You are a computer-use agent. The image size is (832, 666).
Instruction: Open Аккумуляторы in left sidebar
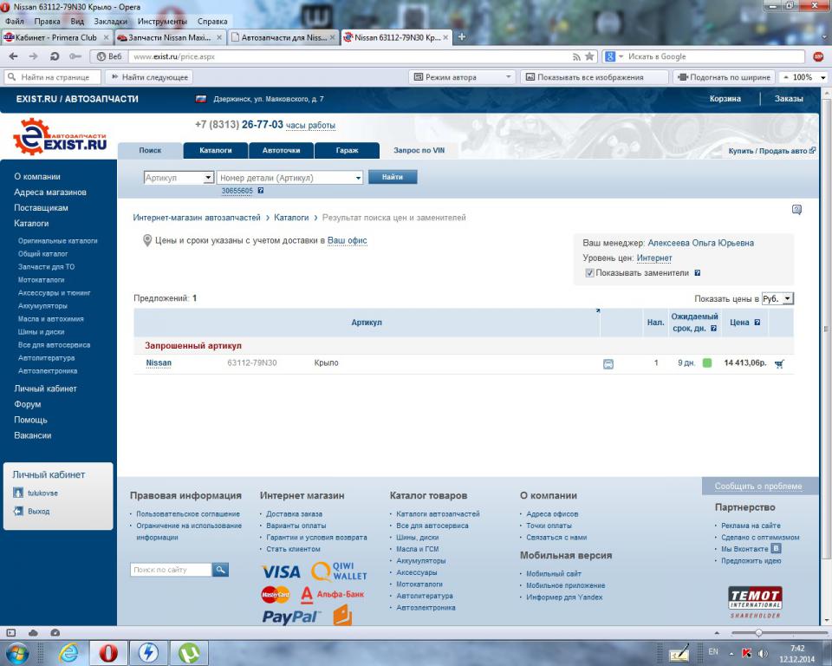click(42, 306)
